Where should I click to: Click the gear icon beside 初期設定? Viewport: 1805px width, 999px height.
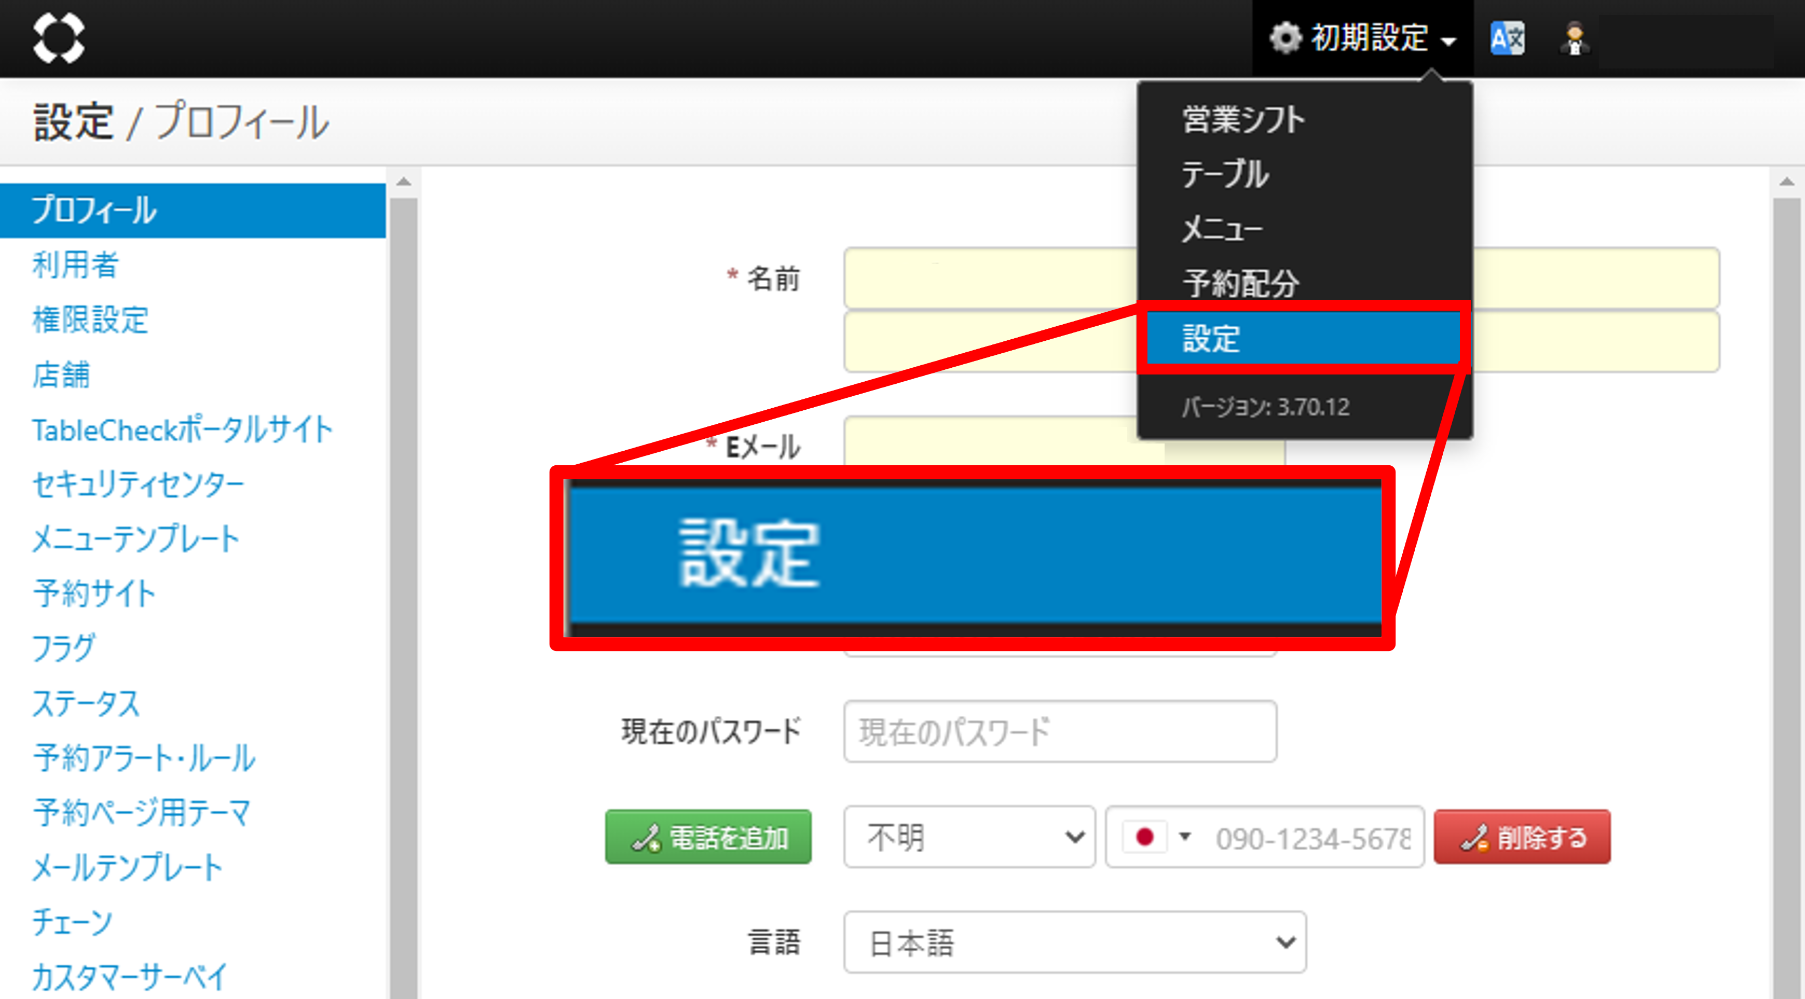(1286, 38)
